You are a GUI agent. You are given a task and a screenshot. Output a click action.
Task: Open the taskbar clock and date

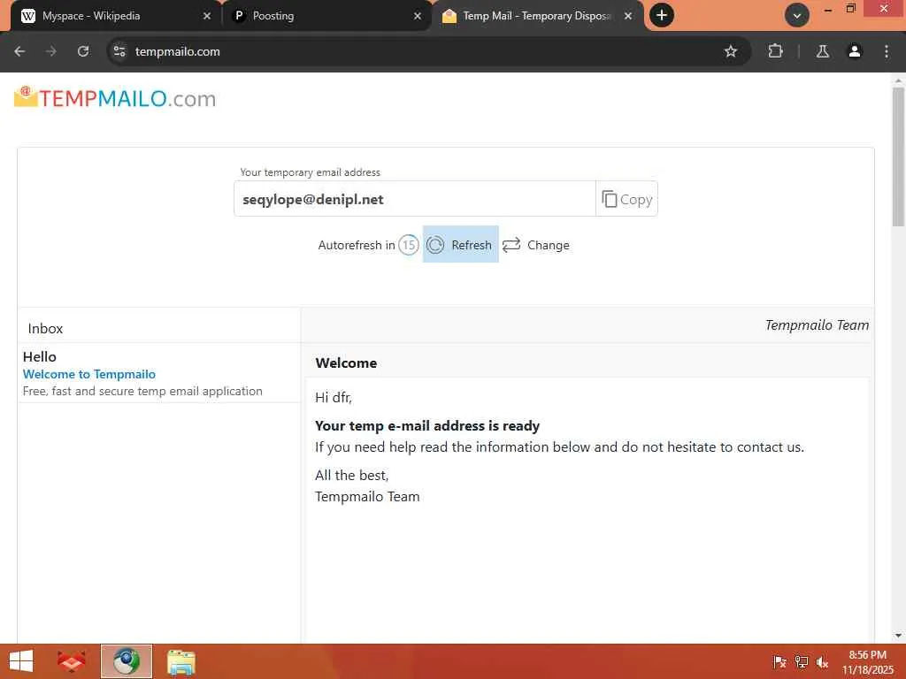868,662
